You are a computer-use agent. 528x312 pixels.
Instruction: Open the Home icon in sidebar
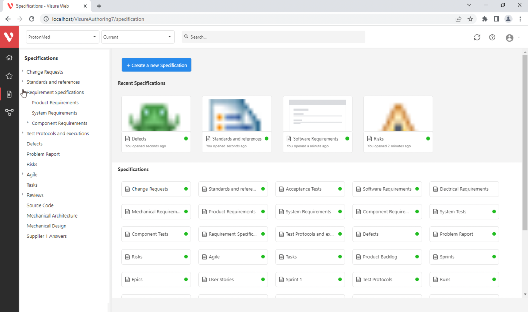(9, 58)
